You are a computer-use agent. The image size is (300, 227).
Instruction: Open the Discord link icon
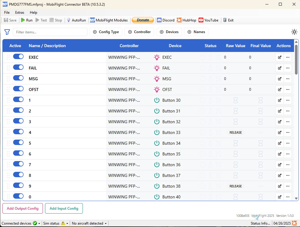click(159, 20)
